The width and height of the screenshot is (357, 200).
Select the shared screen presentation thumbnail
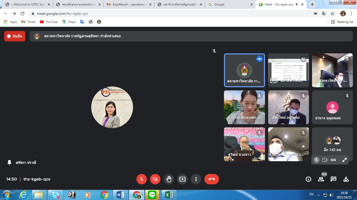click(x=288, y=70)
